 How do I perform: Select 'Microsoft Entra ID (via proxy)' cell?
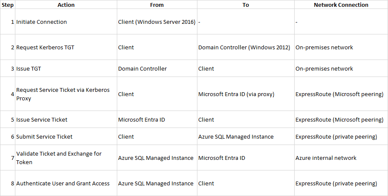tap(246, 94)
